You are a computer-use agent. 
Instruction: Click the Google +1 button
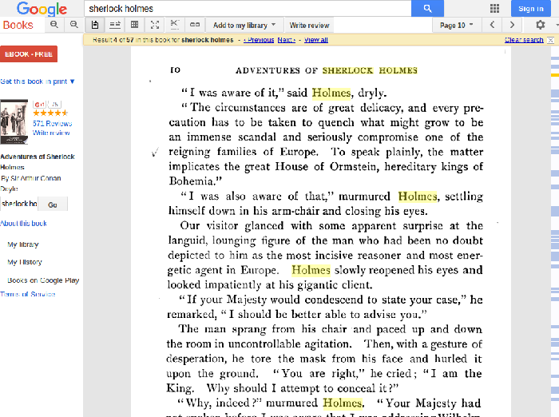tap(40, 104)
